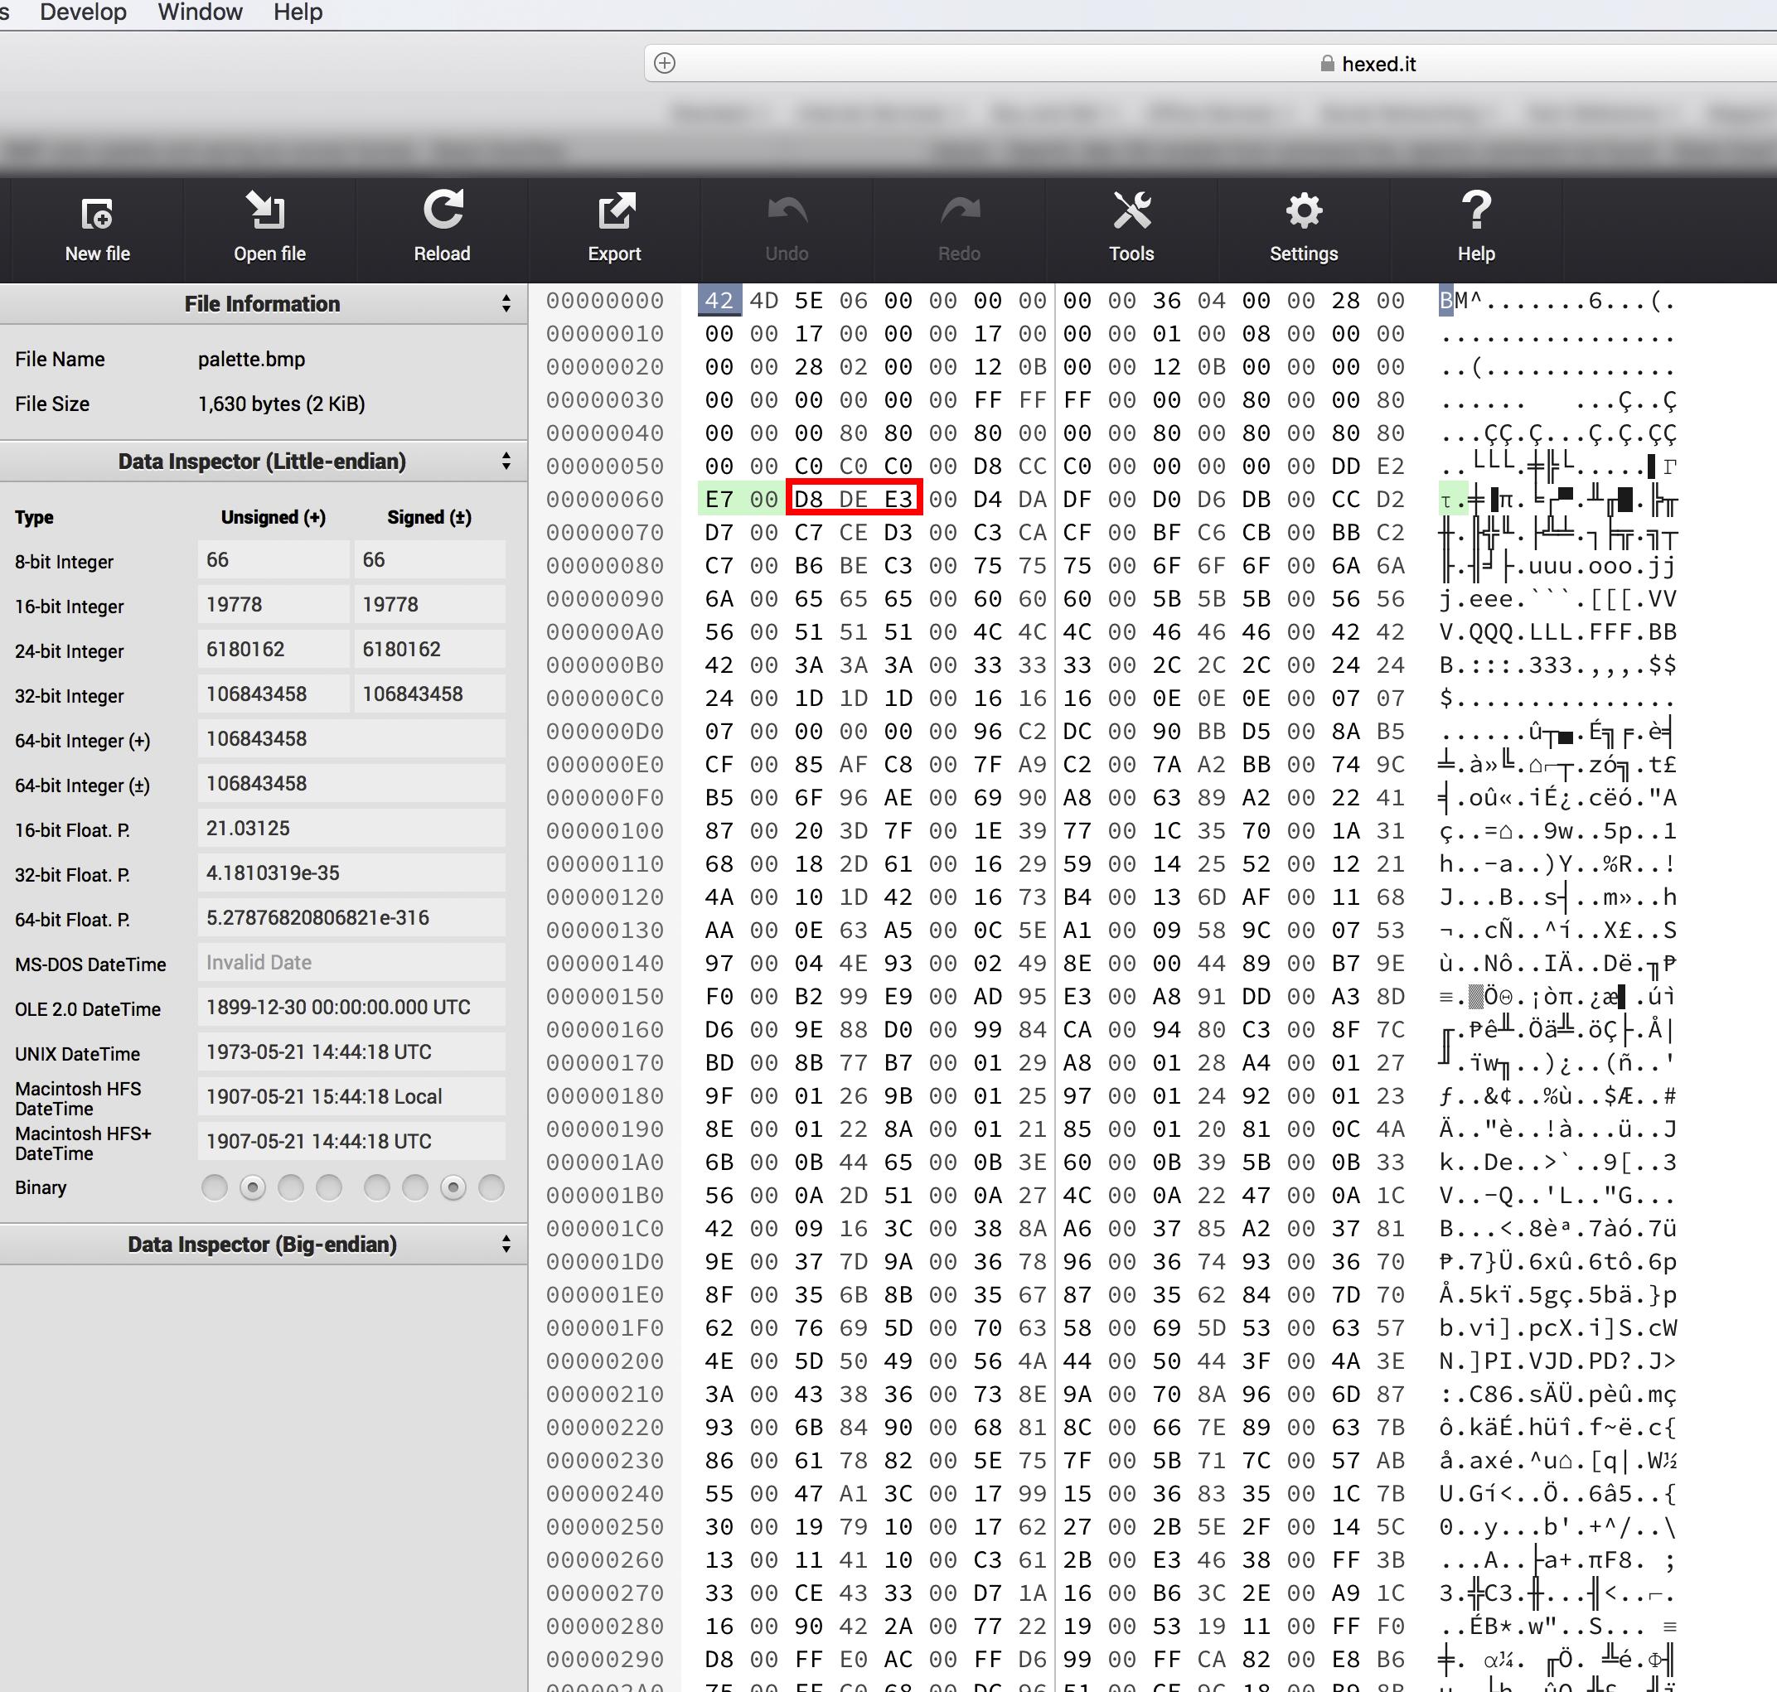This screenshot has height=1692, width=1777.
Task: Click the plus icon in address bar
Action: coord(665,63)
